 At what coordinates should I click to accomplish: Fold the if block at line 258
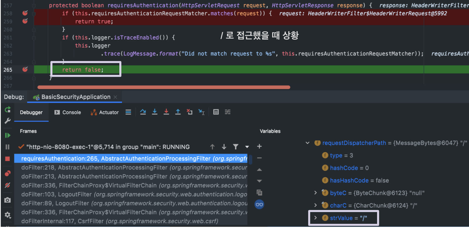point(34,14)
